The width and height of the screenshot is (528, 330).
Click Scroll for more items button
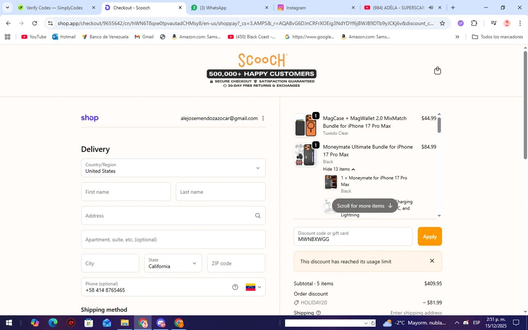pyautogui.click(x=365, y=206)
